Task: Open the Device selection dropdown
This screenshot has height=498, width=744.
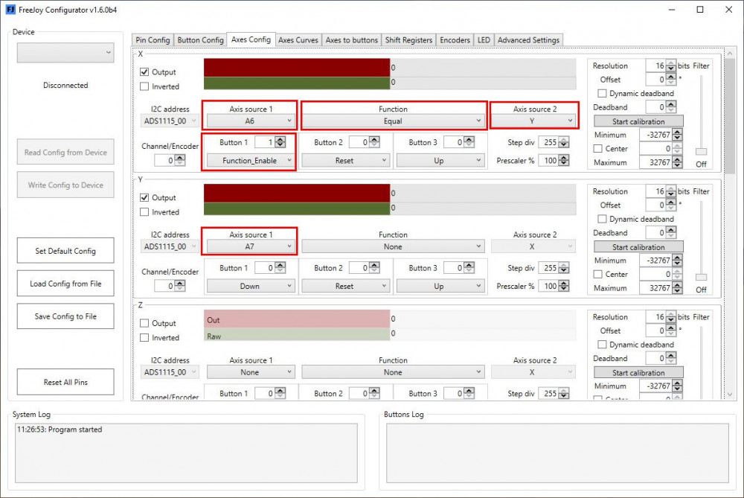Action: (65, 53)
